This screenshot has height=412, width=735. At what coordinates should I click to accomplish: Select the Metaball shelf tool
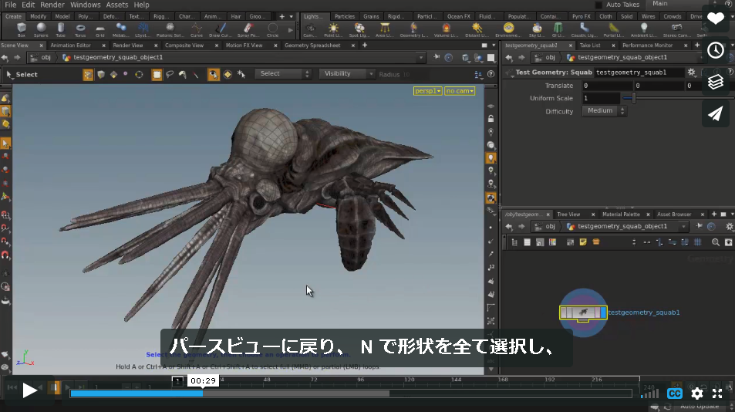[121, 30]
